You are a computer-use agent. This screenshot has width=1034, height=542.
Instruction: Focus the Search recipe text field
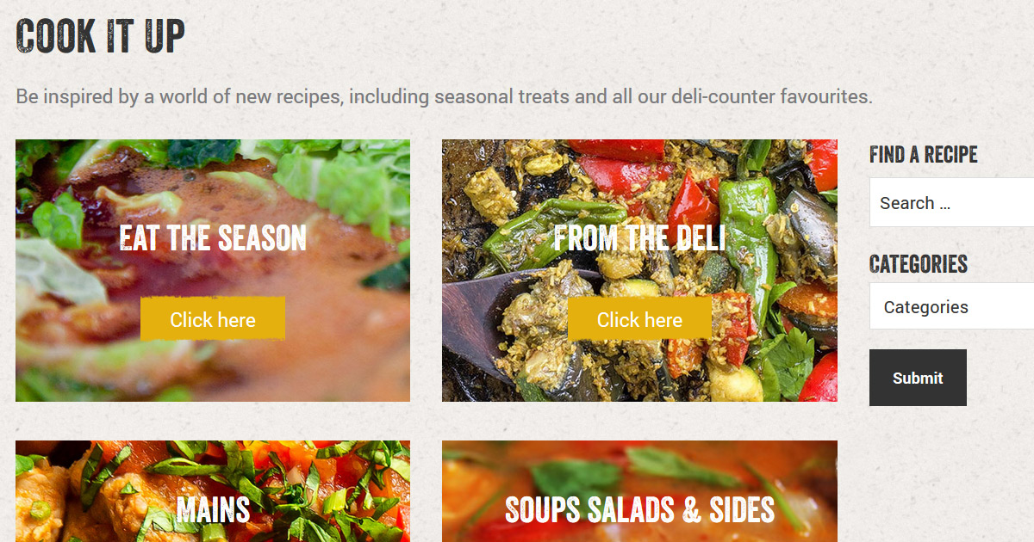click(952, 203)
